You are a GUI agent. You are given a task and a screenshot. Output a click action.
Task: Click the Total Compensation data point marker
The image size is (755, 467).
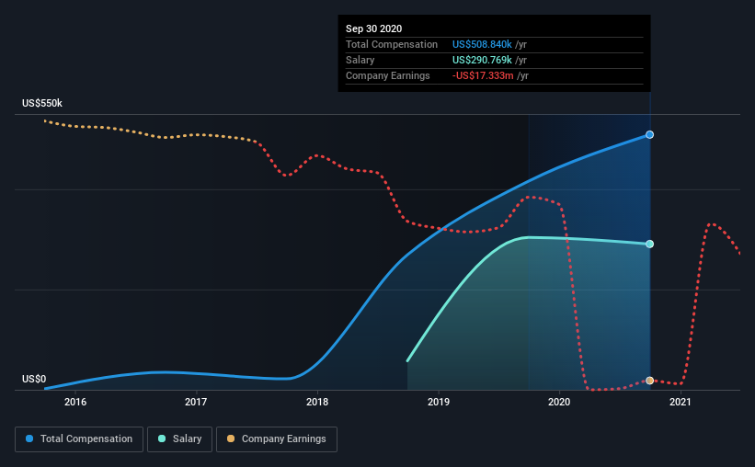[x=649, y=135]
